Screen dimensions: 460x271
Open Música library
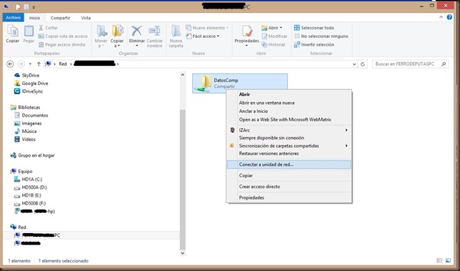point(26,132)
